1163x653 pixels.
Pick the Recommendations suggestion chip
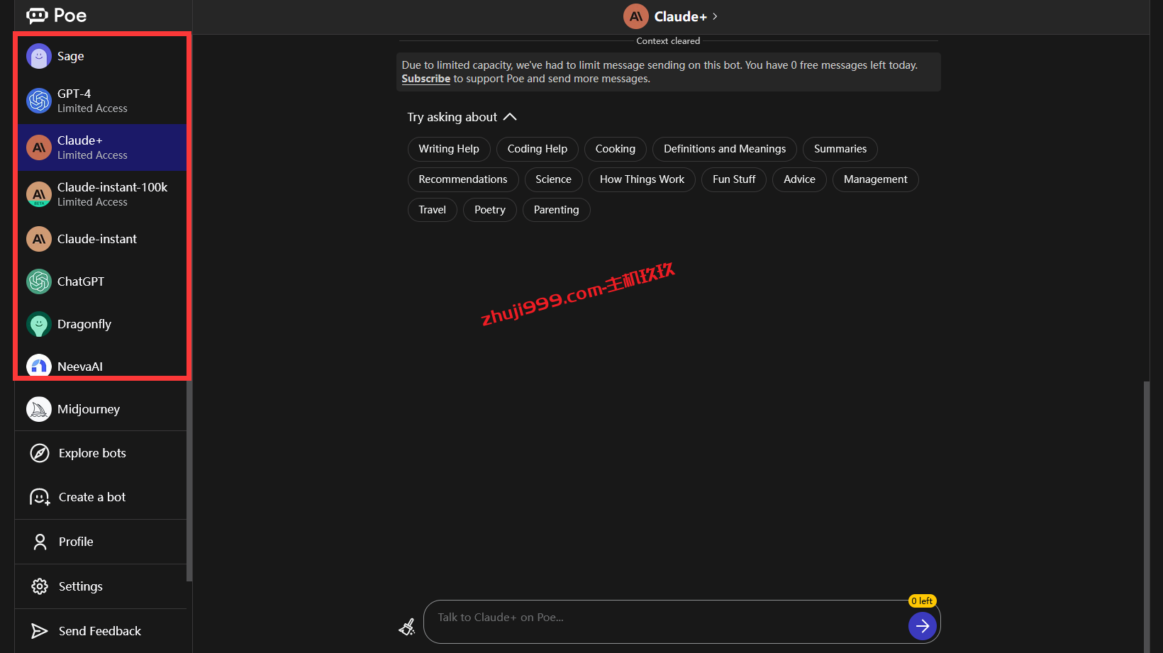coord(463,179)
